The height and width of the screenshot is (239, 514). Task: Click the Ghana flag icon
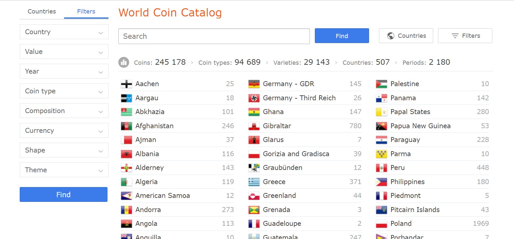click(x=254, y=112)
